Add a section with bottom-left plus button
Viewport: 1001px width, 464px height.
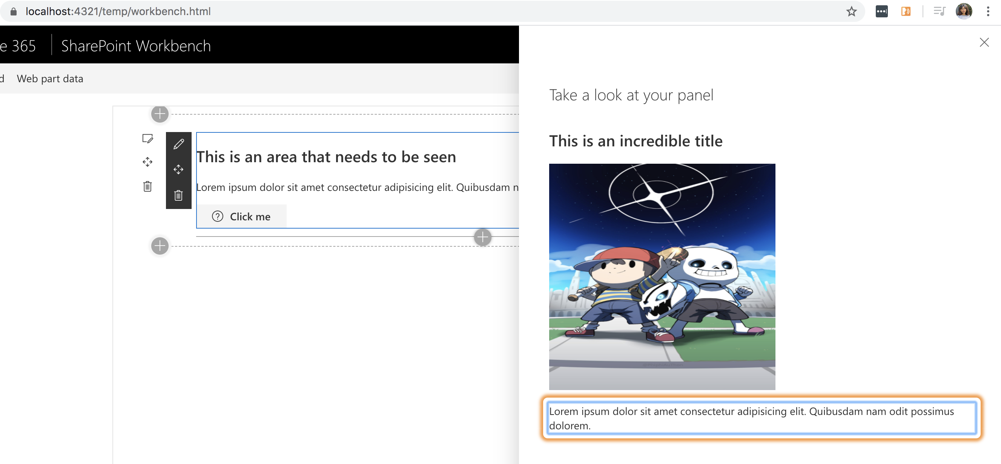point(160,246)
